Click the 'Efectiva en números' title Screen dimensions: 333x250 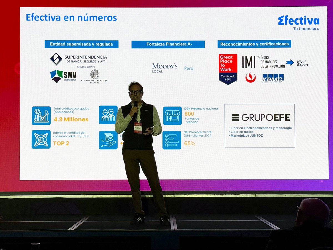[71, 17]
